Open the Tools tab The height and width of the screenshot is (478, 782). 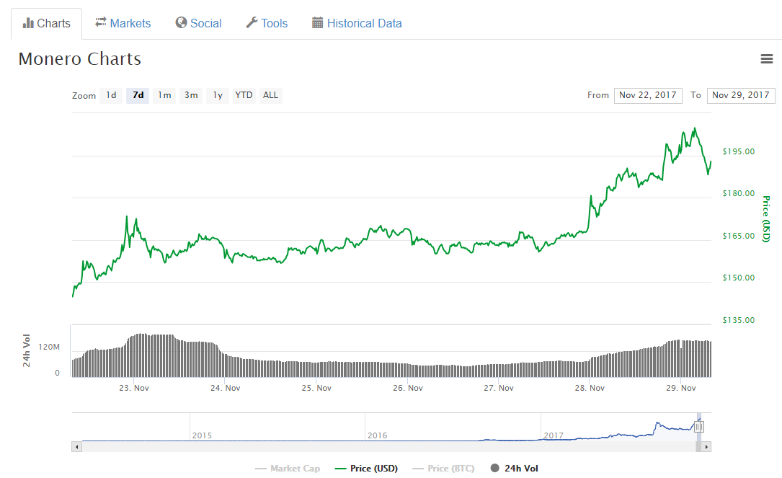click(267, 23)
